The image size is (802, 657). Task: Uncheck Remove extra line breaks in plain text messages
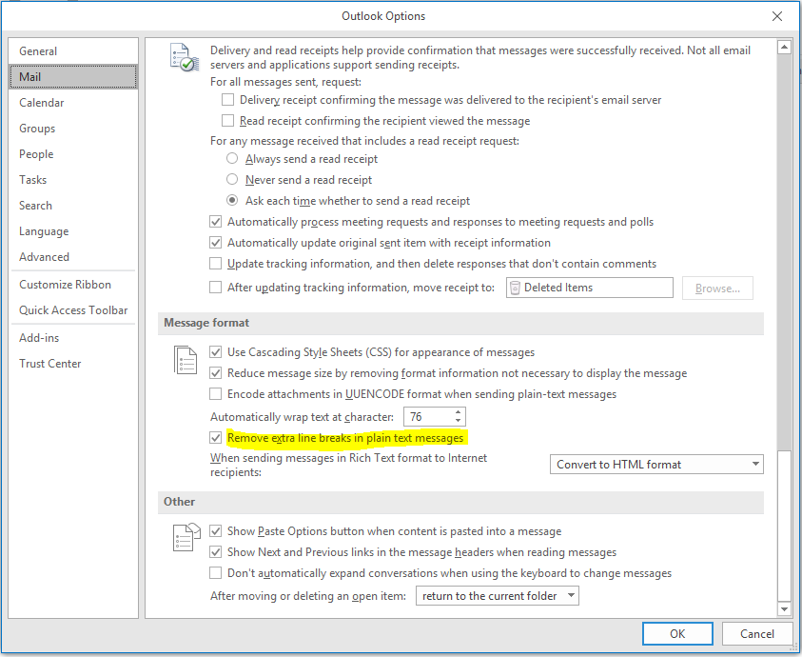(215, 438)
